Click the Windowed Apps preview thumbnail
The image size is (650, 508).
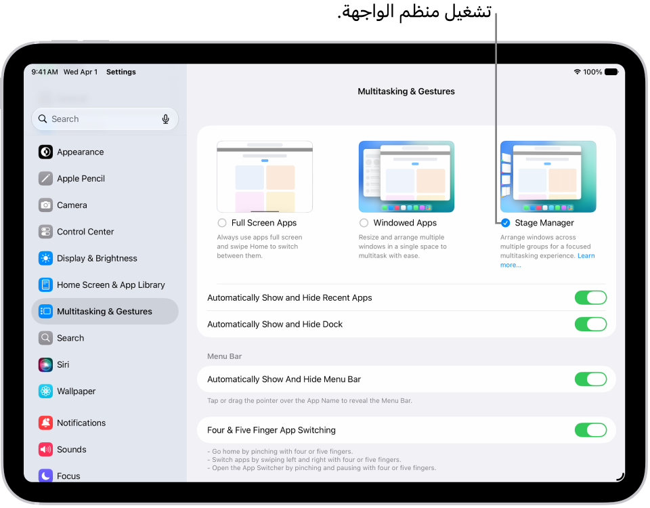tap(406, 177)
